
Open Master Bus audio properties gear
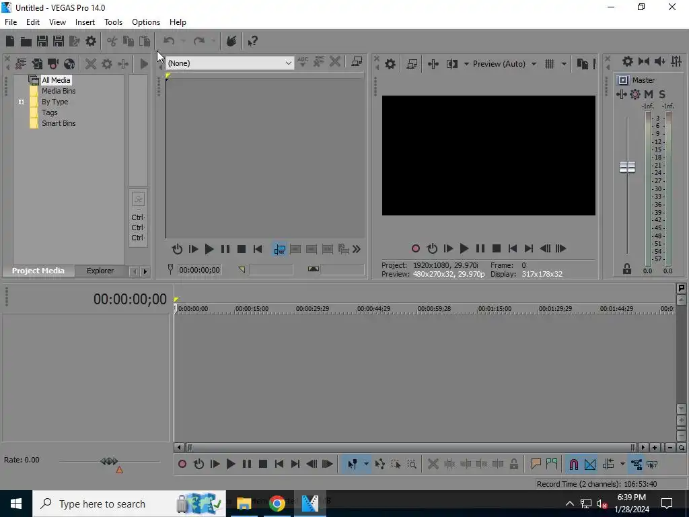click(x=628, y=61)
